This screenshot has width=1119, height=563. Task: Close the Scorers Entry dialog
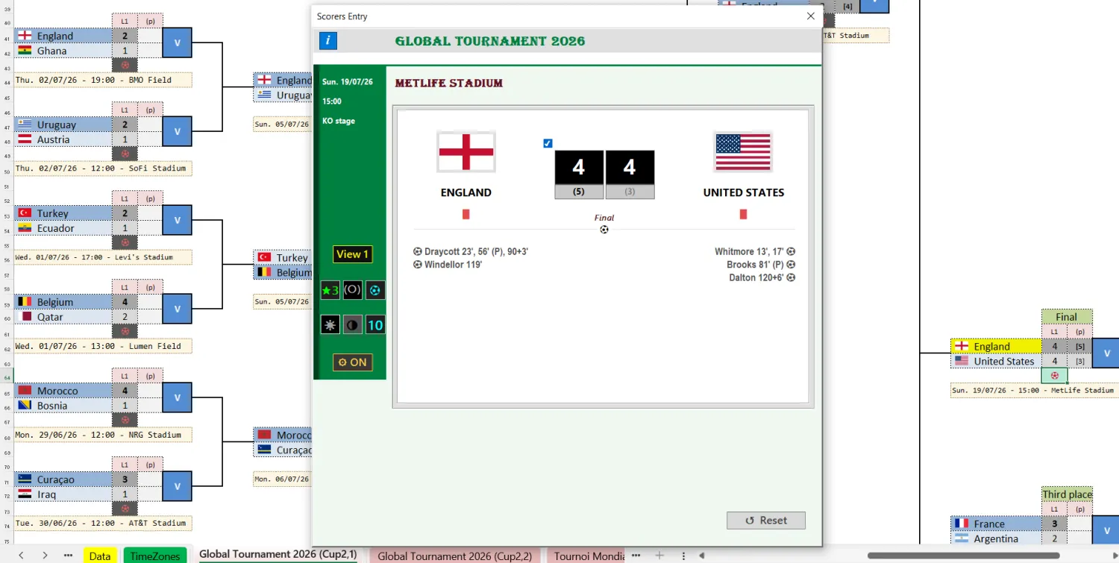point(811,16)
